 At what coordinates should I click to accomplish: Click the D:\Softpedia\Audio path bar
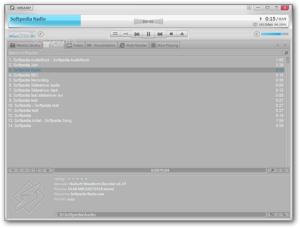point(162,215)
